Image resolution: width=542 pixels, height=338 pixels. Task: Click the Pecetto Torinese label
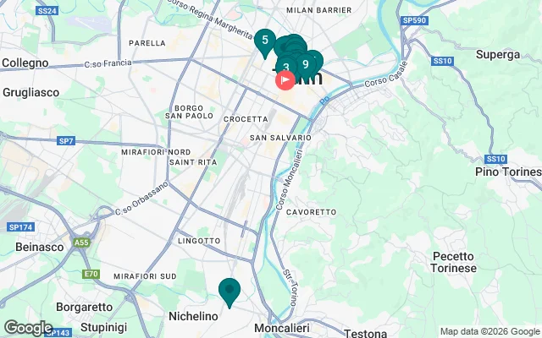point(454,262)
